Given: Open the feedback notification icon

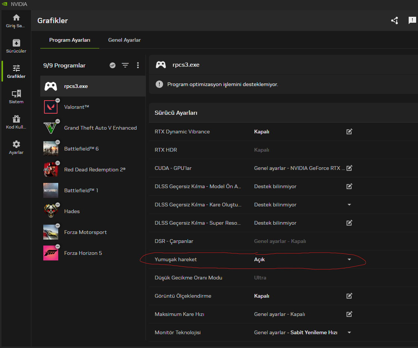Looking at the screenshot, I should (x=412, y=20).
